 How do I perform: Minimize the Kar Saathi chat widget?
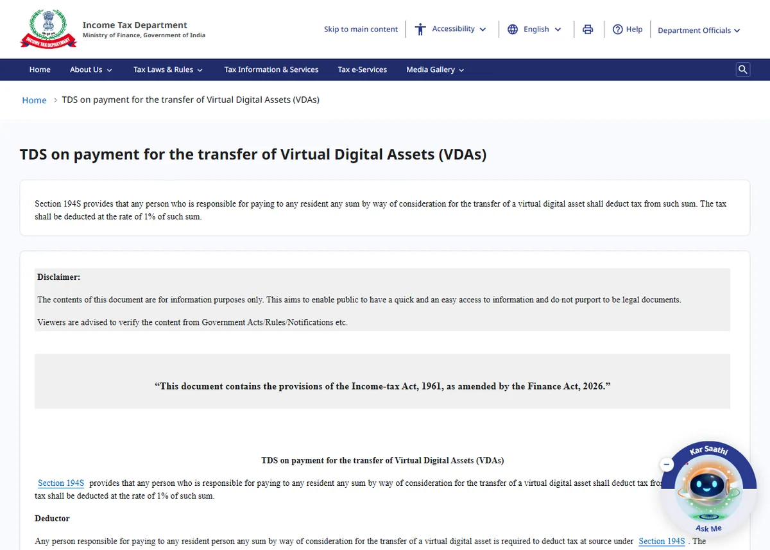coord(667,464)
